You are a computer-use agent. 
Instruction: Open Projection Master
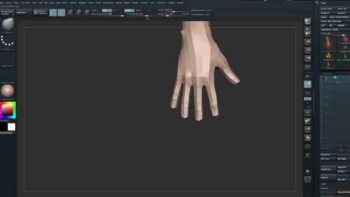pyautogui.click(x=7, y=13)
